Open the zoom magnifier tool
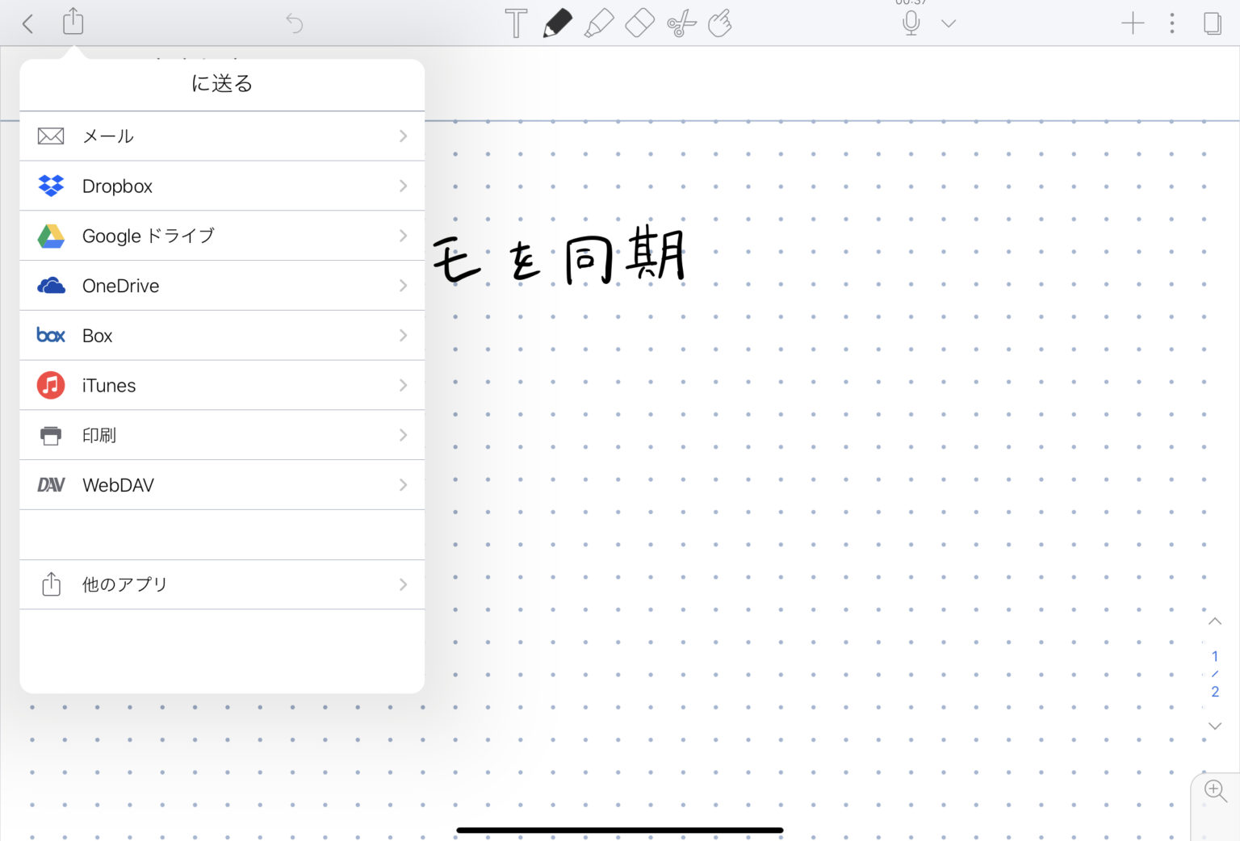 [1215, 790]
